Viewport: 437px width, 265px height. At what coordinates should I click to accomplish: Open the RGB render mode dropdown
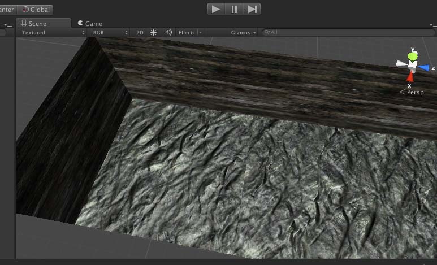[110, 33]
